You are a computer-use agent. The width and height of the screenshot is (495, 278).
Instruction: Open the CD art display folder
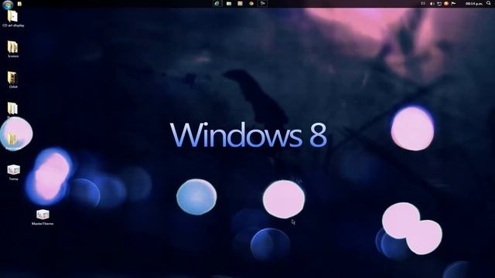13,19
